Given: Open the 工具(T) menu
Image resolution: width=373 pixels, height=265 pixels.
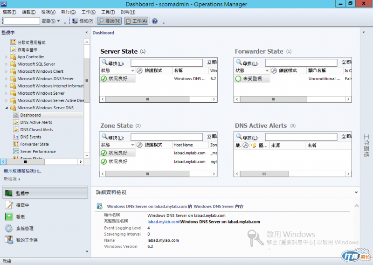Looking at the screenshot, I should pyautogui.click(x=108, y=12).
